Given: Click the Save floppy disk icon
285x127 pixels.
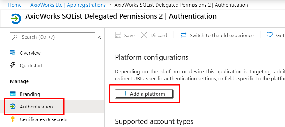Looking at the screenshot, I should click(118, 35).
